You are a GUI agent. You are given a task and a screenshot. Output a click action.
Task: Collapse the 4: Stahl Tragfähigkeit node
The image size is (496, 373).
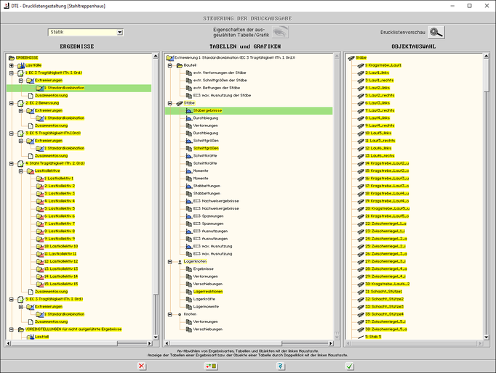(x=11, y=163)
